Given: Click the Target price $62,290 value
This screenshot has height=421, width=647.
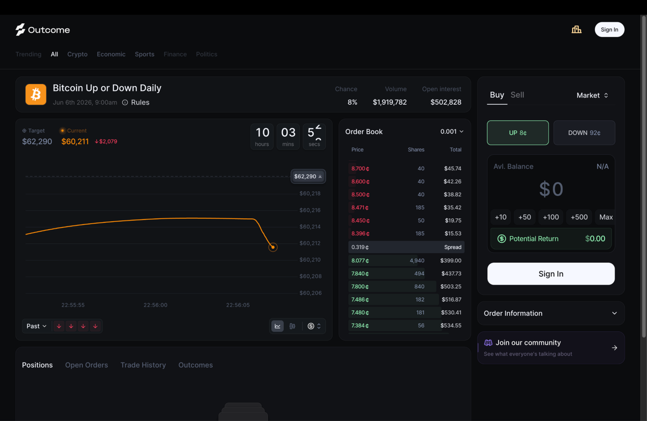Looking at the screenshot, I should click(37, 142).
